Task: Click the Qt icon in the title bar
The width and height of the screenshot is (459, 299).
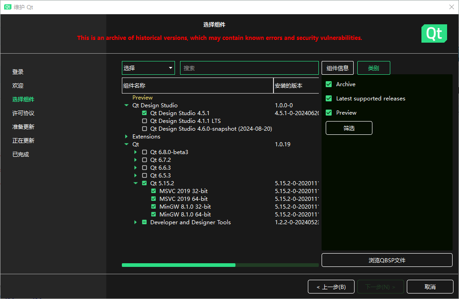Action: [x=8, y=7]
